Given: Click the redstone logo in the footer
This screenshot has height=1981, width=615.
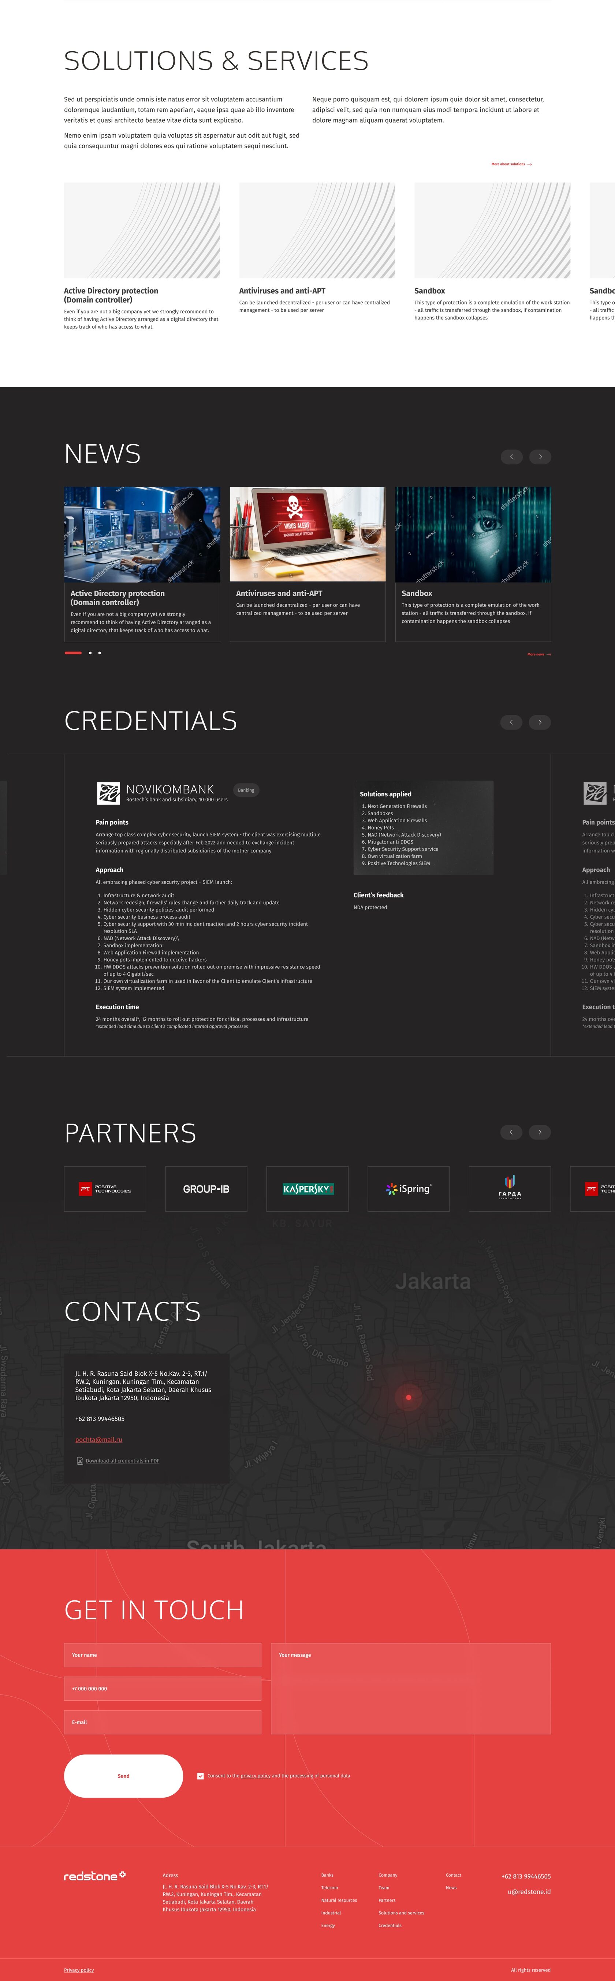Looking at the screenshot, I should (95, 1876).
